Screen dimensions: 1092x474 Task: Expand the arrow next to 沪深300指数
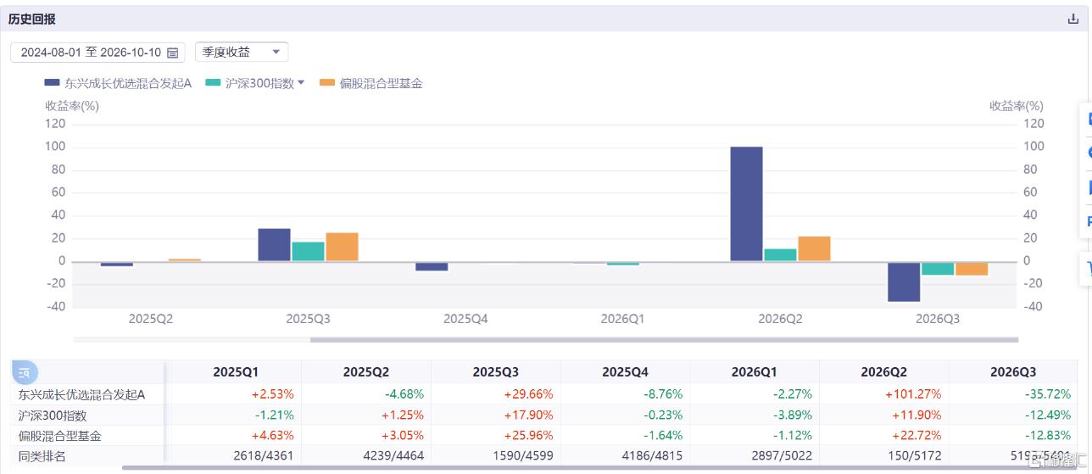click(301, 83)
